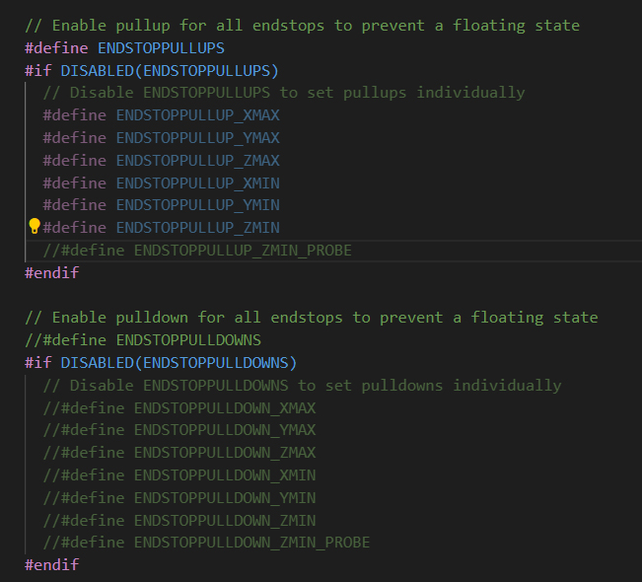Click the commented ENDSTOPPULLDOWN_ZMIN_PROBE line
Screen dimensions: 642x582
[206, 543]
